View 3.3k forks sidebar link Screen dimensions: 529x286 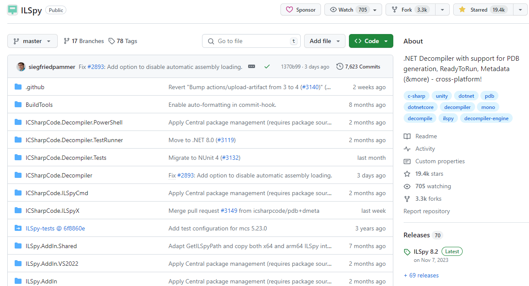(x=423, y=199)
